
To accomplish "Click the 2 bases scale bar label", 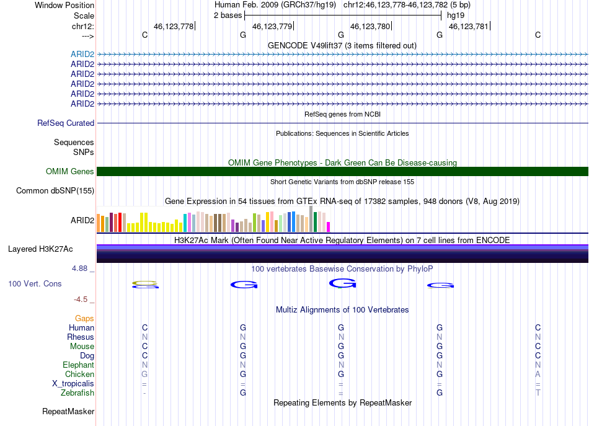I will tap(228, 16).
